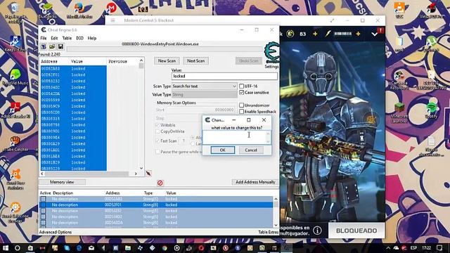Click the Address column header in found list
This screenshot has width=450, height=253.
pyautogui.click(x=49, y=61)
